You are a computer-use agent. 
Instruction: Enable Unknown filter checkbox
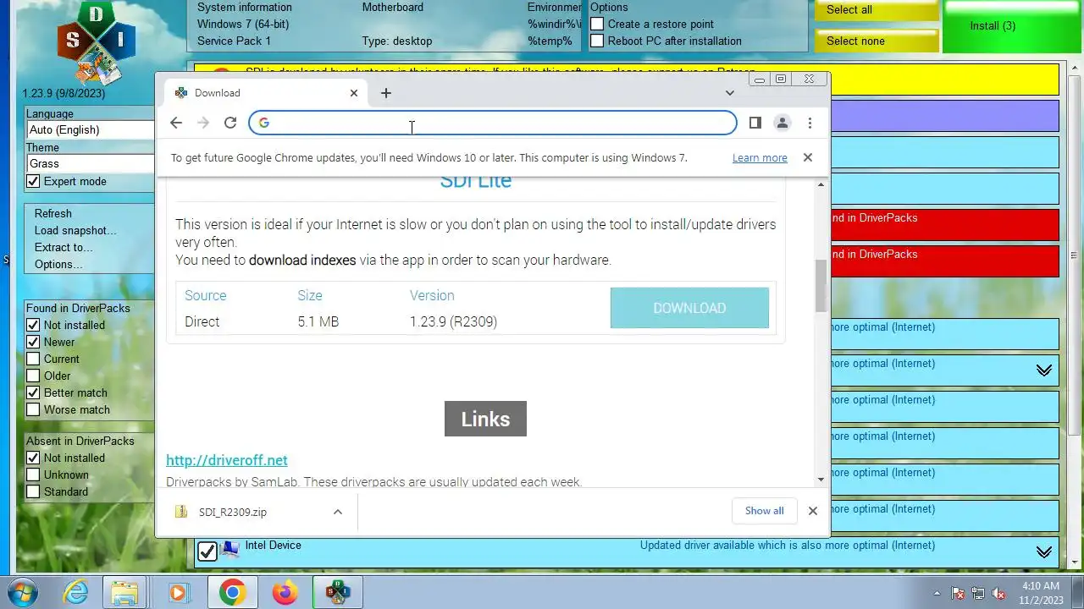tap(33, 475)
